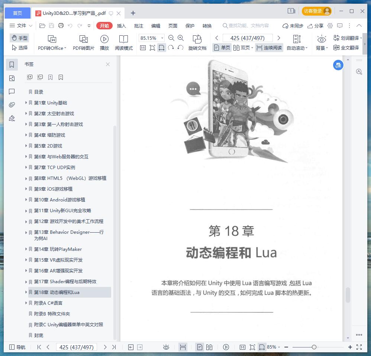
Task: Switch to 编辑 ribbon tab
Action: (156, 26)
